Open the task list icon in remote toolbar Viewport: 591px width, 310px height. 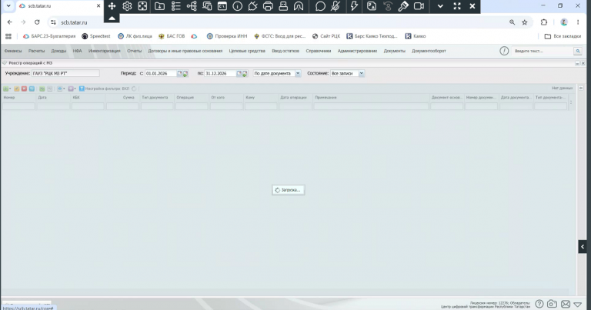click(175, 6)
